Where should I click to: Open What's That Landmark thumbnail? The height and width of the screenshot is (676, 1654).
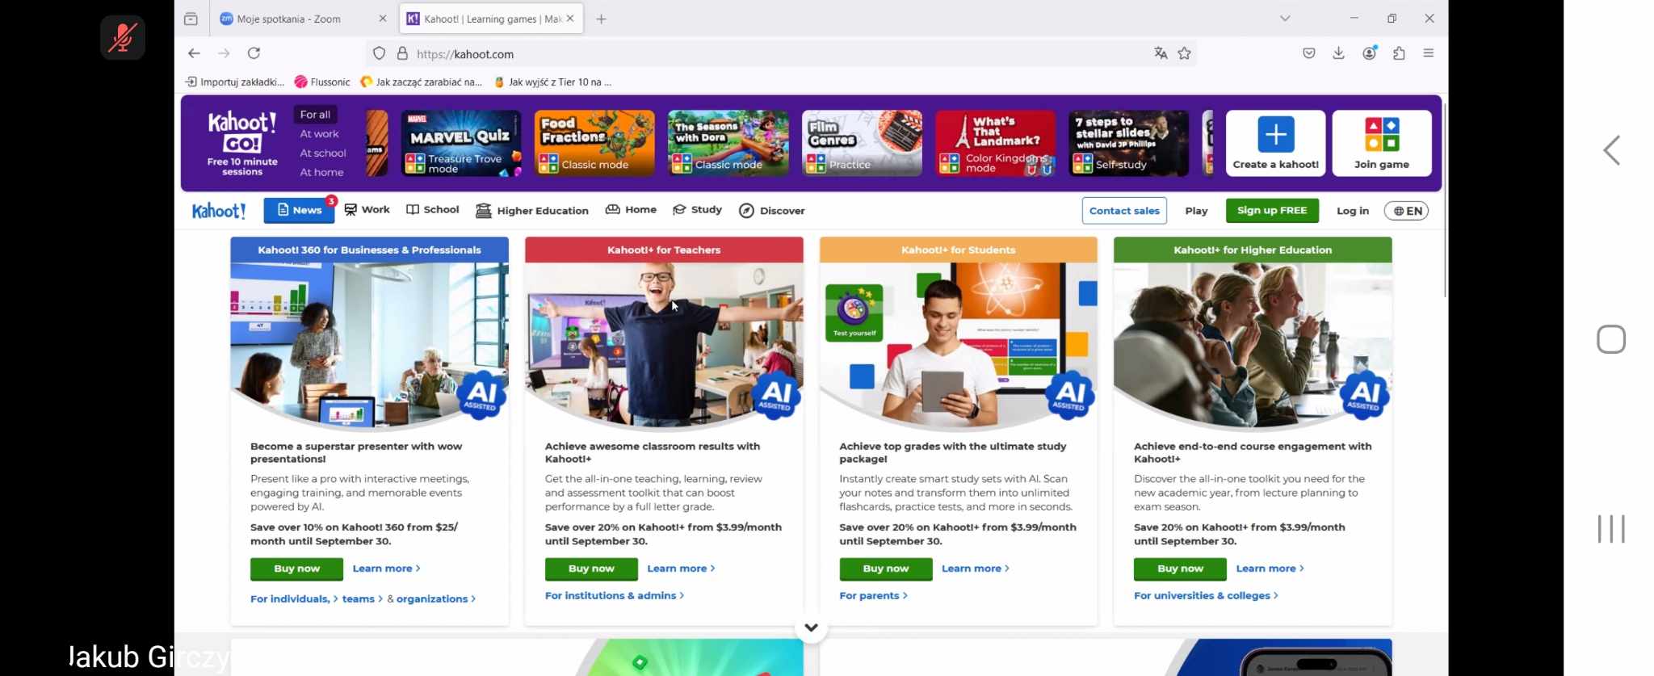click(996, 144)
